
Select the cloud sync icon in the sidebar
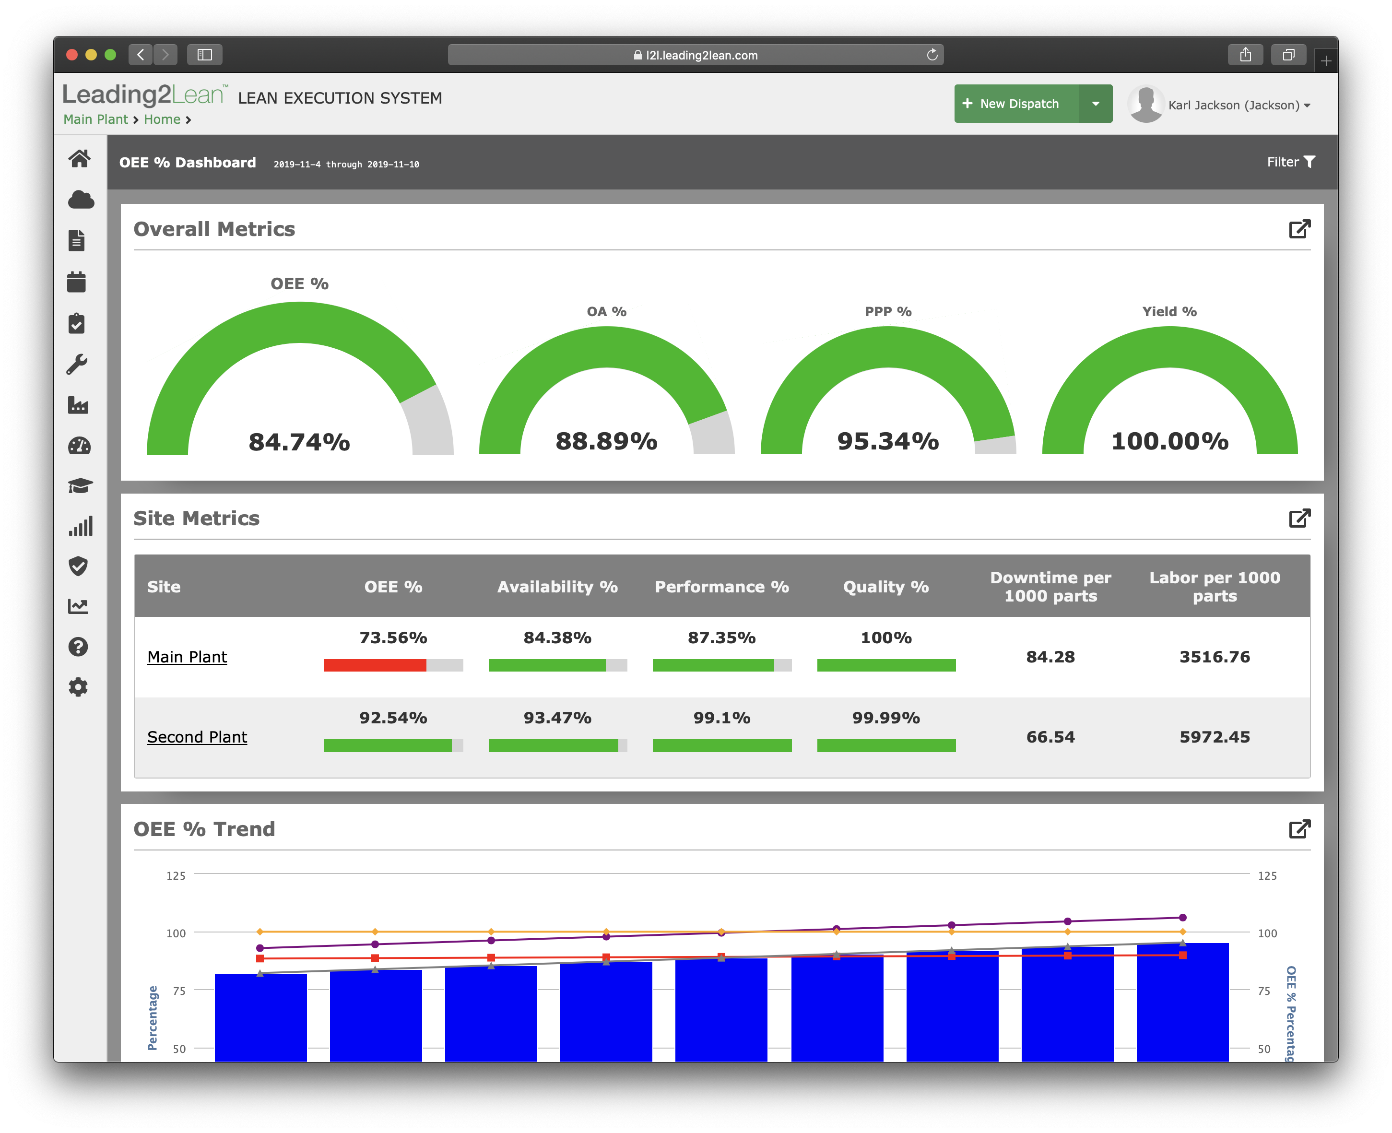click(x=80, y=200)
